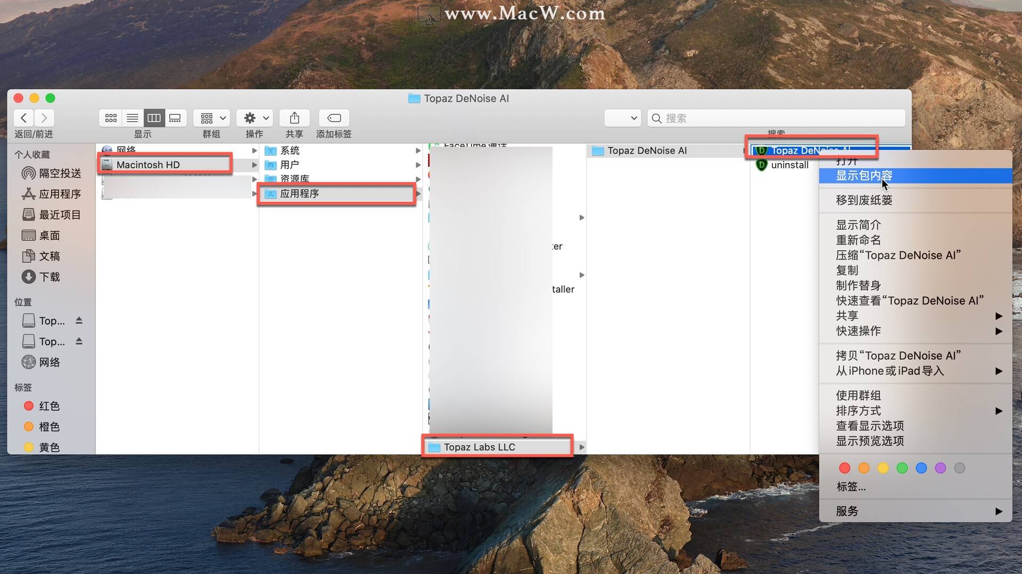Eject the second Top... volume
This screenshot has height=574, width=1022.
click(x=79, y=341)
